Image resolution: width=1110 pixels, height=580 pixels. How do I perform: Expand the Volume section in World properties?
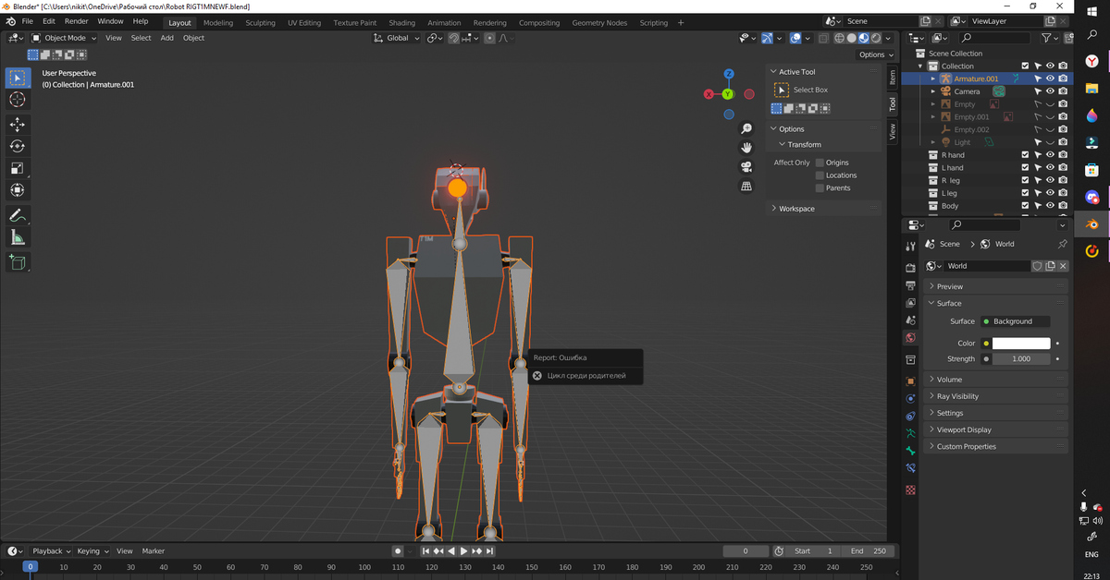pos(949,380)
